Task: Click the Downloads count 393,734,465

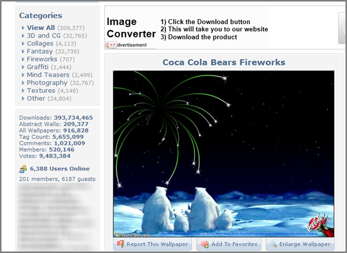Action: [73, 118]
